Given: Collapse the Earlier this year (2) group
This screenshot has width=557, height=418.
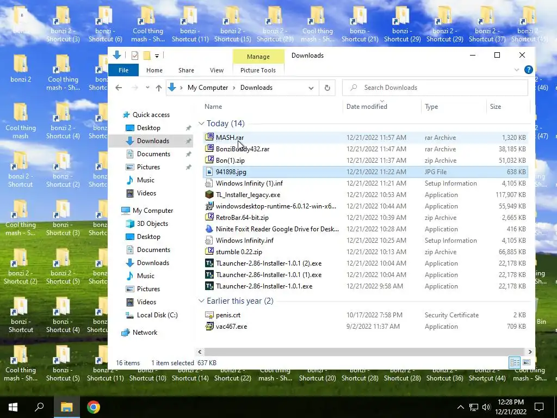Looking at the screenshot, I should pyautogui.click(x=201, y=301).
